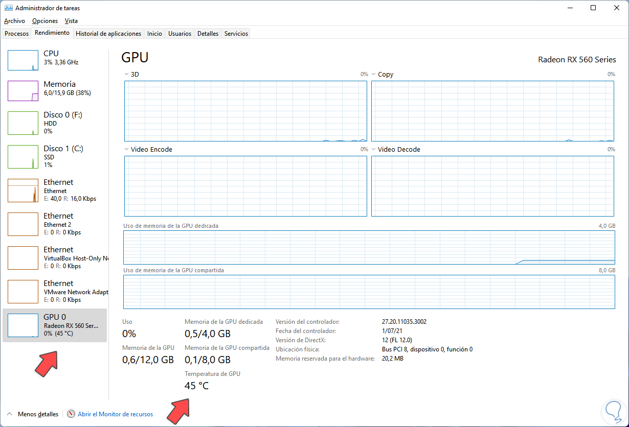Maximize the Administrador de tareas window
The width and height of the screenshot is (629, 427).
(x=593, y=8)
